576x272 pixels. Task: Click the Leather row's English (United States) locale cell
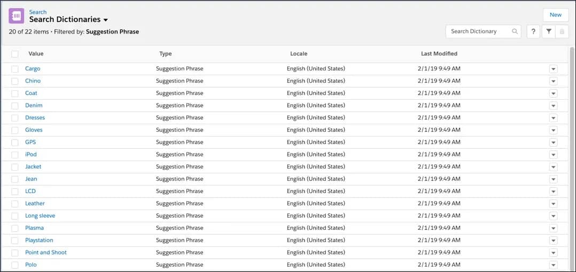point(316,203)
